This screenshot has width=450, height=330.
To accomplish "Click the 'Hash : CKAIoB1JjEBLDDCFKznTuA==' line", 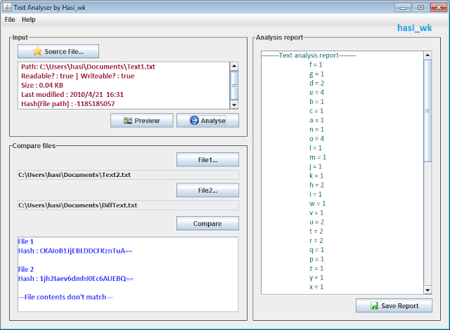I will coord(75,251).
